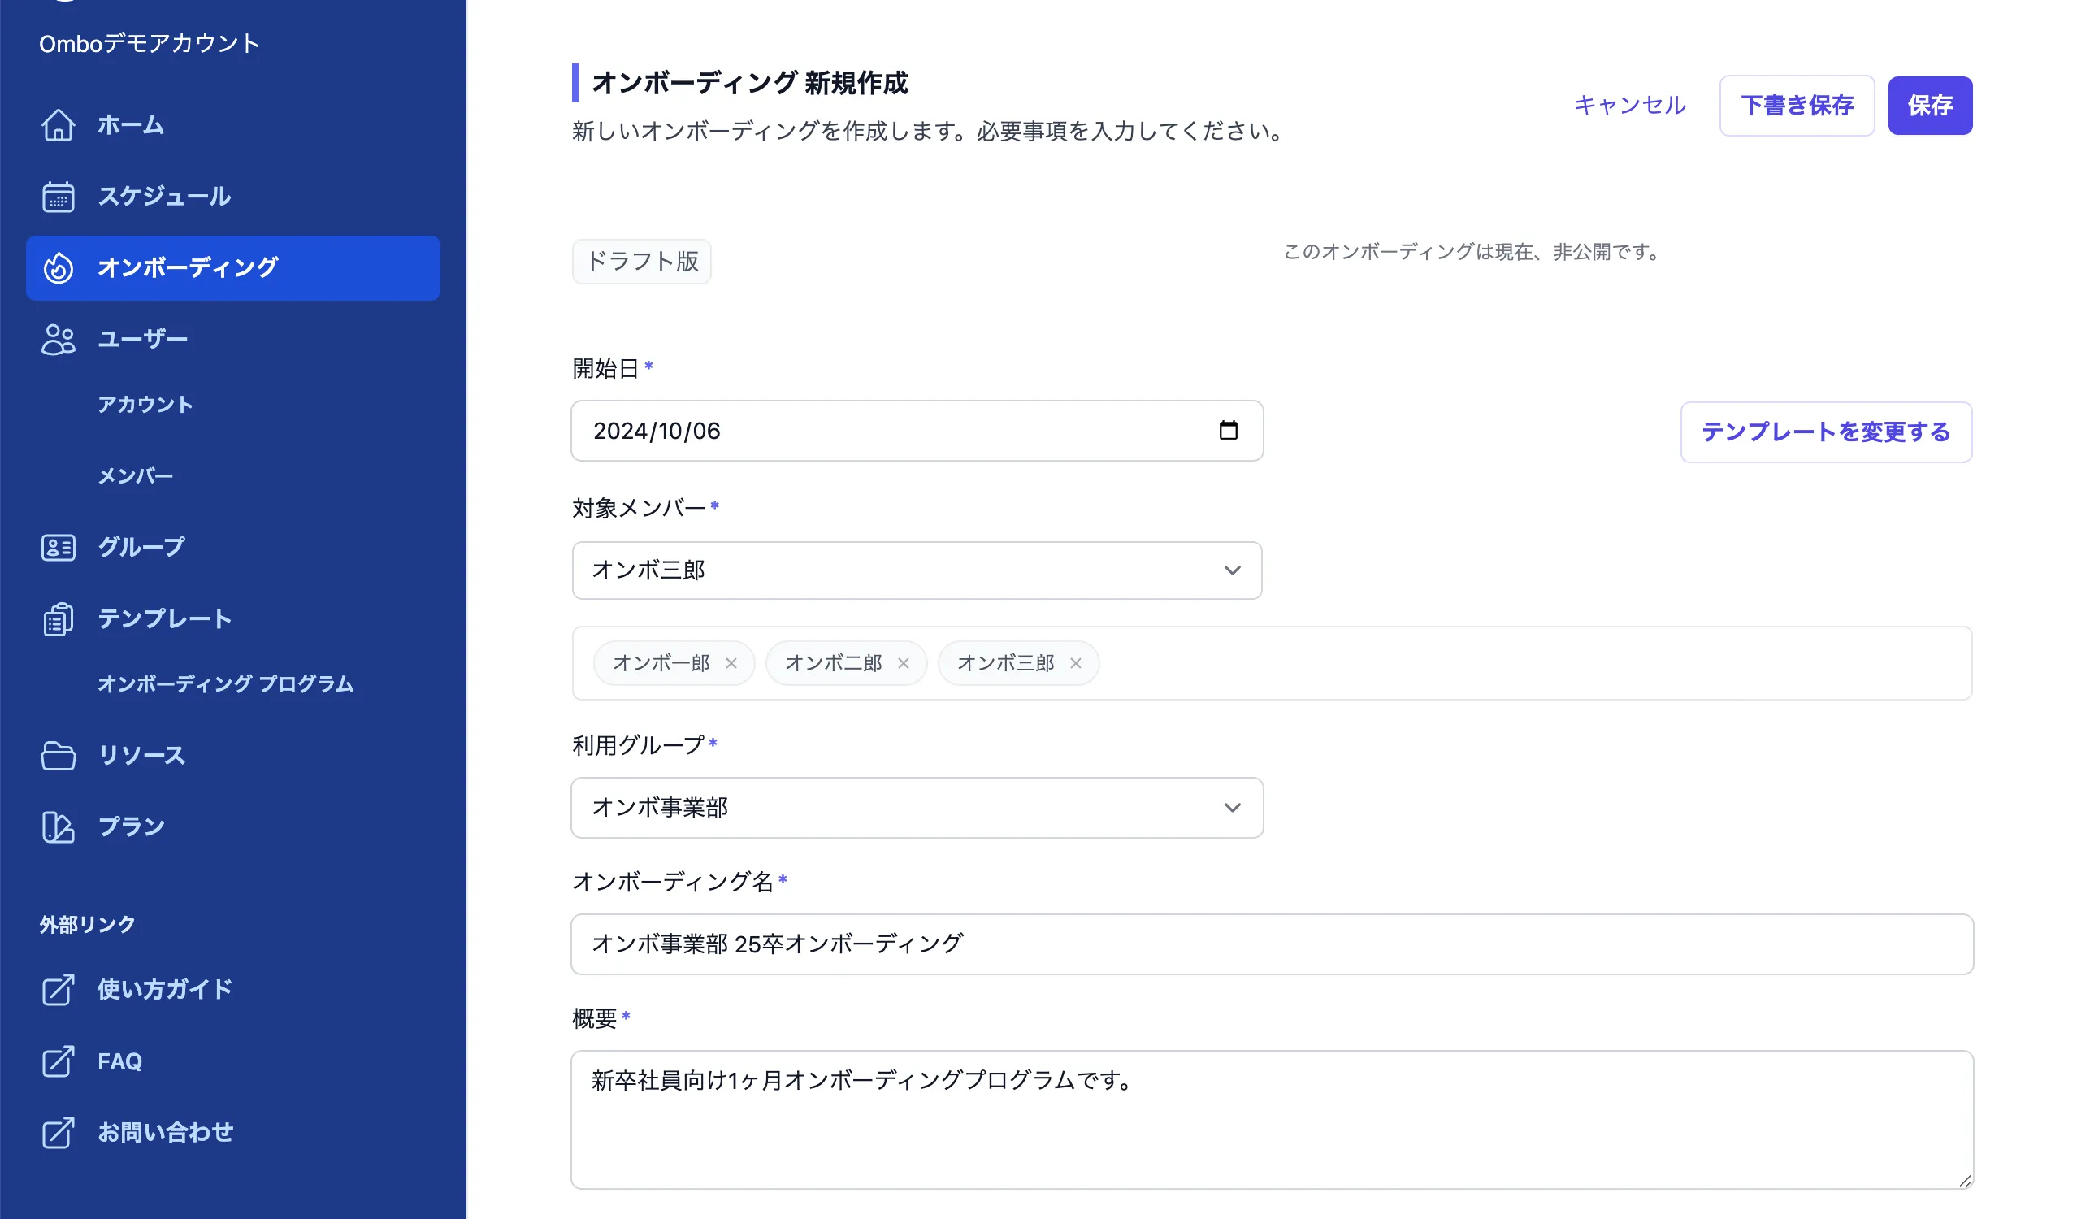The width and height of the screenshot is (2077, 1219).
Task: Click the plan swatch icon
Action: pos(58,826)
